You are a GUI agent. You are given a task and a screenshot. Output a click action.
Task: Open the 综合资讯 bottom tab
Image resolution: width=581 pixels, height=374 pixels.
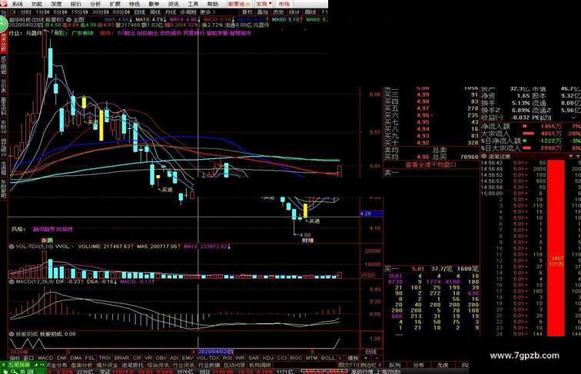pyautogui.click(x=158, y=365)
